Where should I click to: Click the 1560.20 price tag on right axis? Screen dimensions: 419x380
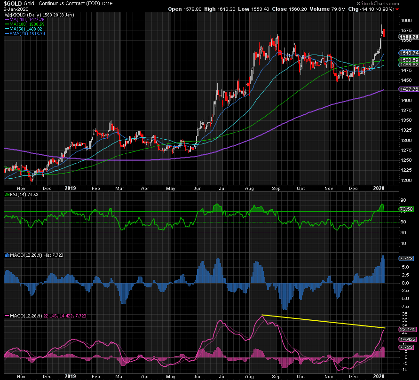409,37
